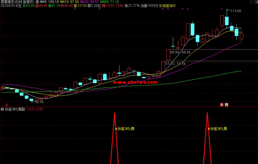This screenshot has height=164, width=258.
Task: Click the low price 低91.19
Action: (54, 6)
